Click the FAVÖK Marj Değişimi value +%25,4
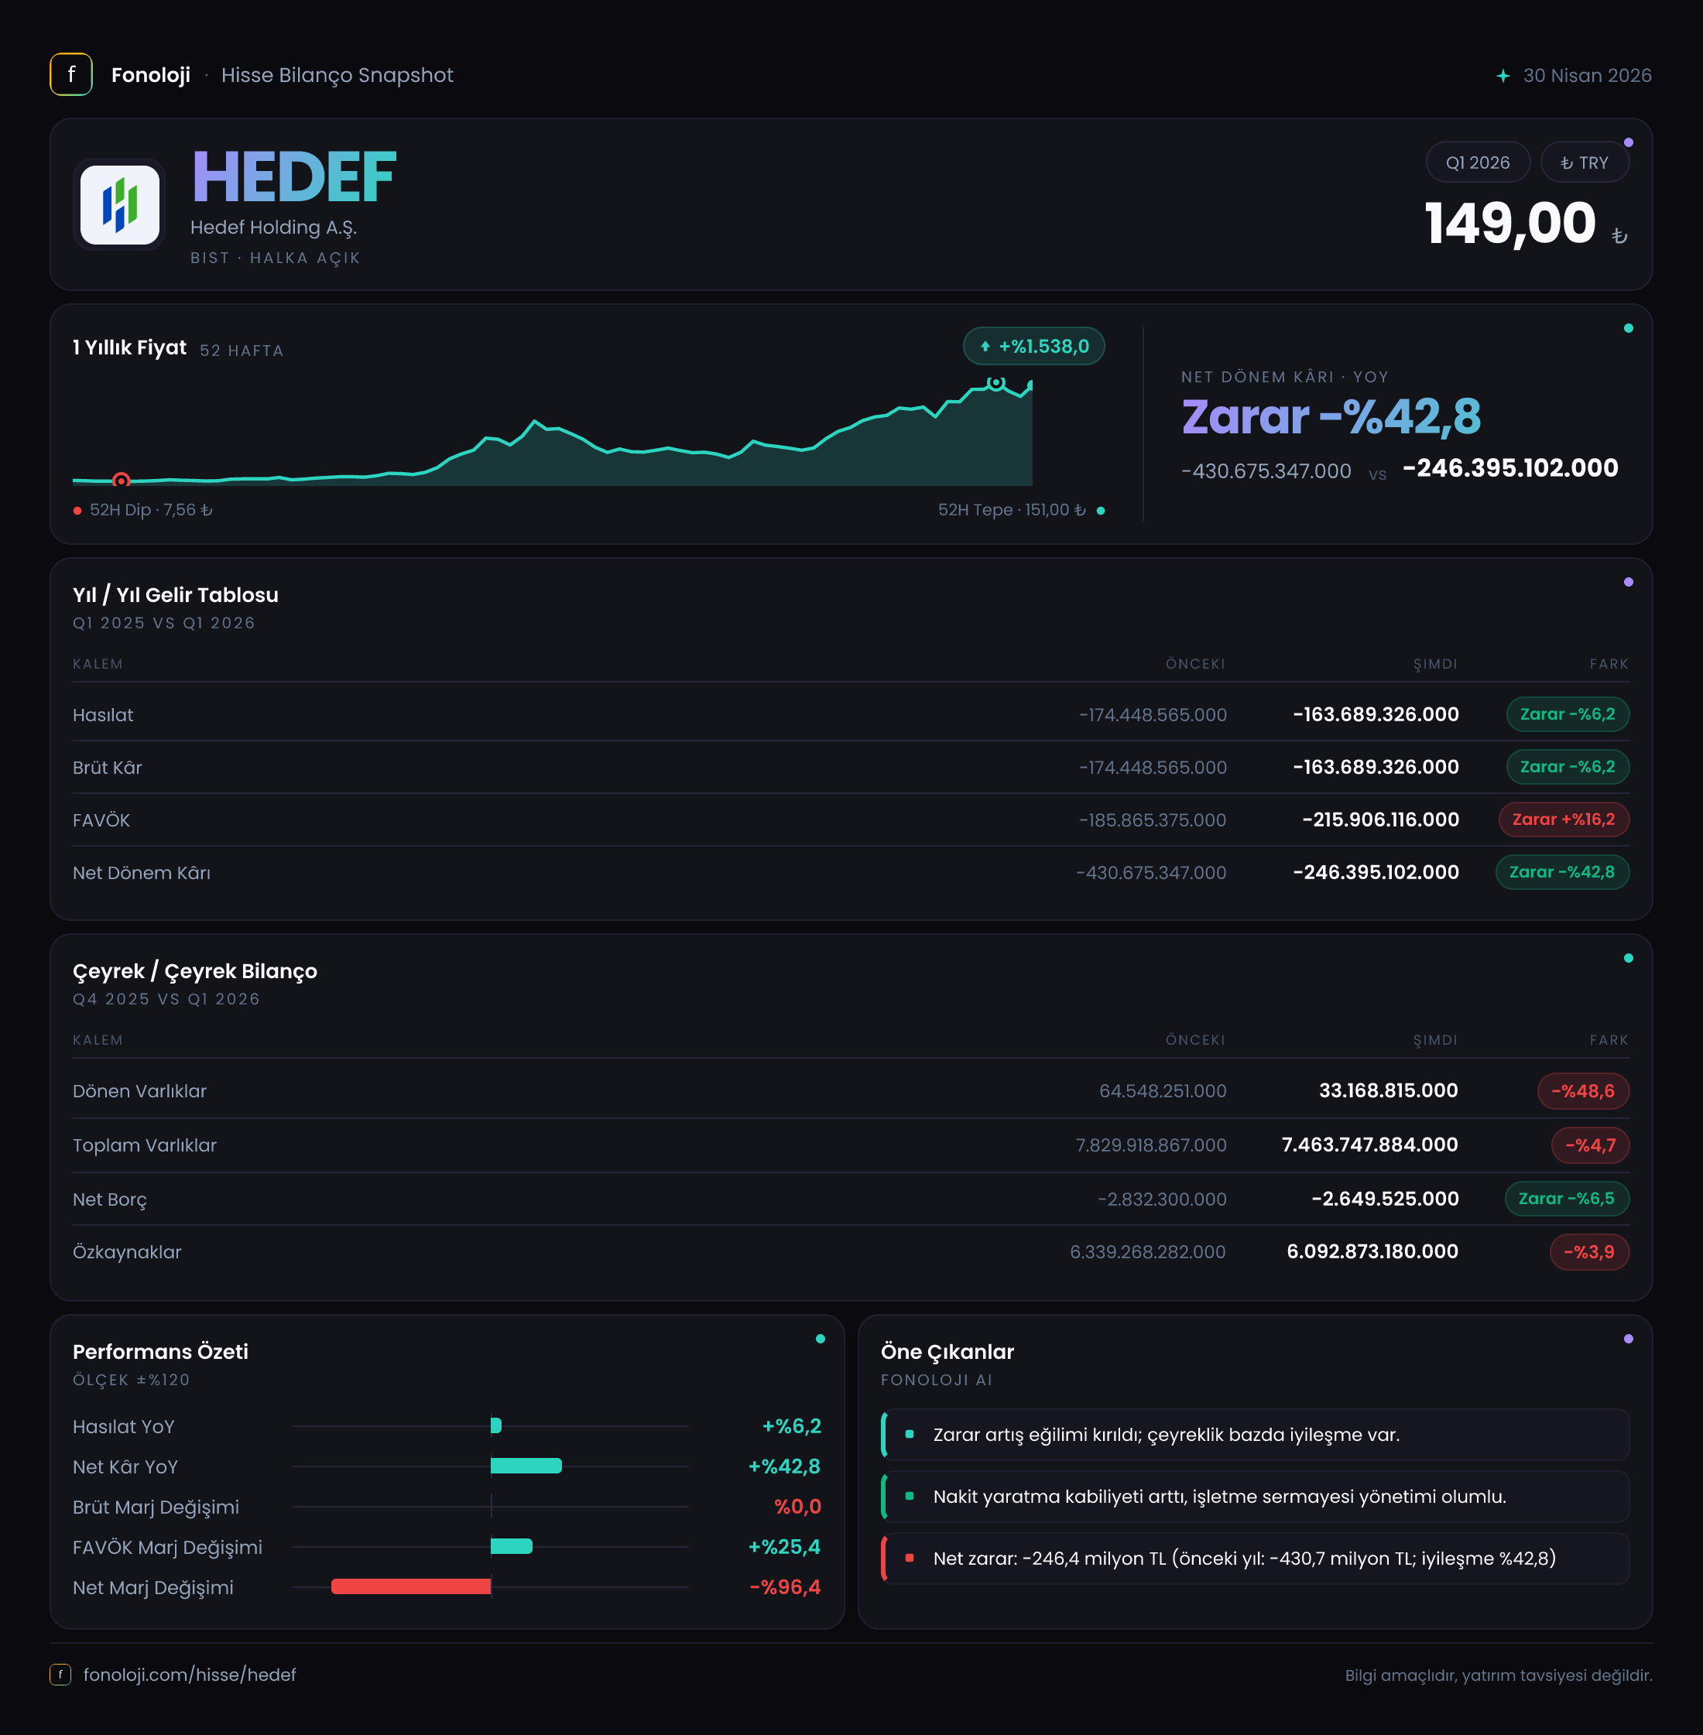This screenshot has width=1703, height=1735. pyautogui.click(x=783, y=1547)
